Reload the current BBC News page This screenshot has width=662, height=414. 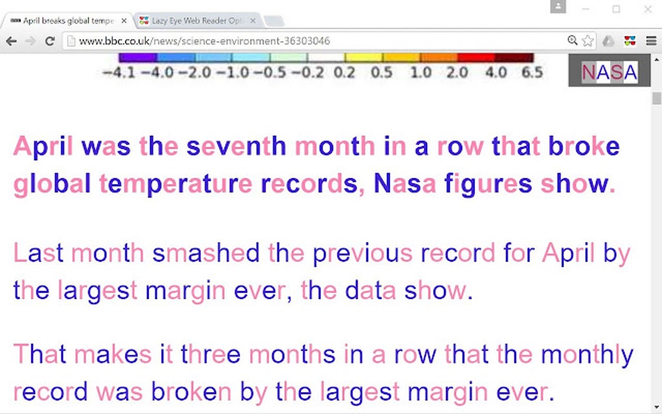tap(49, 40)
